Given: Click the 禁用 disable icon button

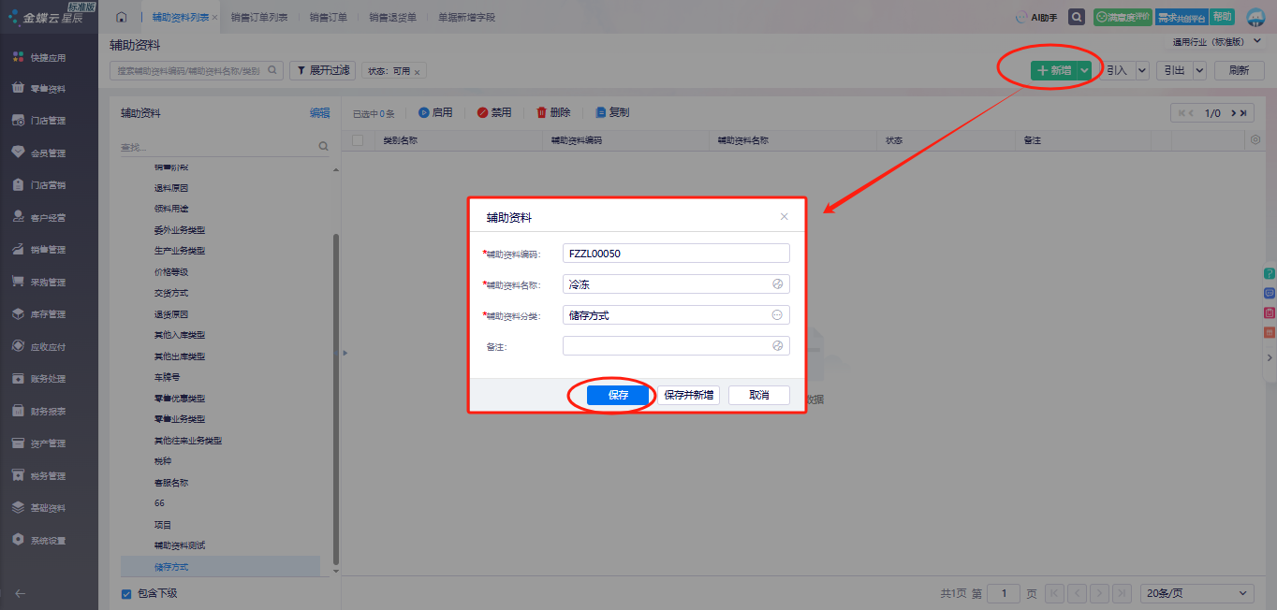Looking at the screenshot, I should click(x=483, y=112).
